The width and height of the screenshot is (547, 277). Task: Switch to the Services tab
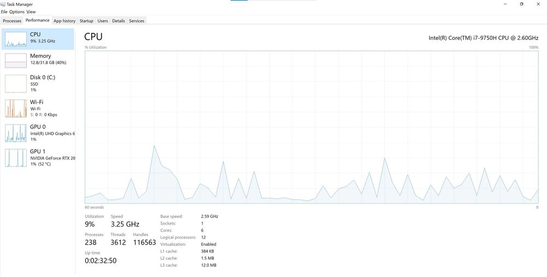pyautogui.click(x=137, y=21)
